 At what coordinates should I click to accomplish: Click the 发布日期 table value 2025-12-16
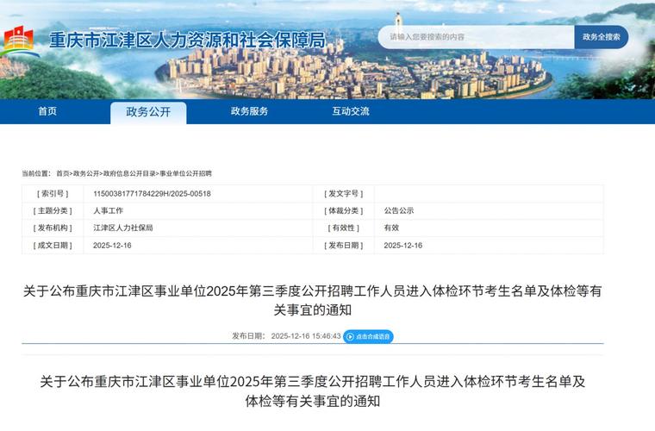pyautogui.click(x=403, y=246)
